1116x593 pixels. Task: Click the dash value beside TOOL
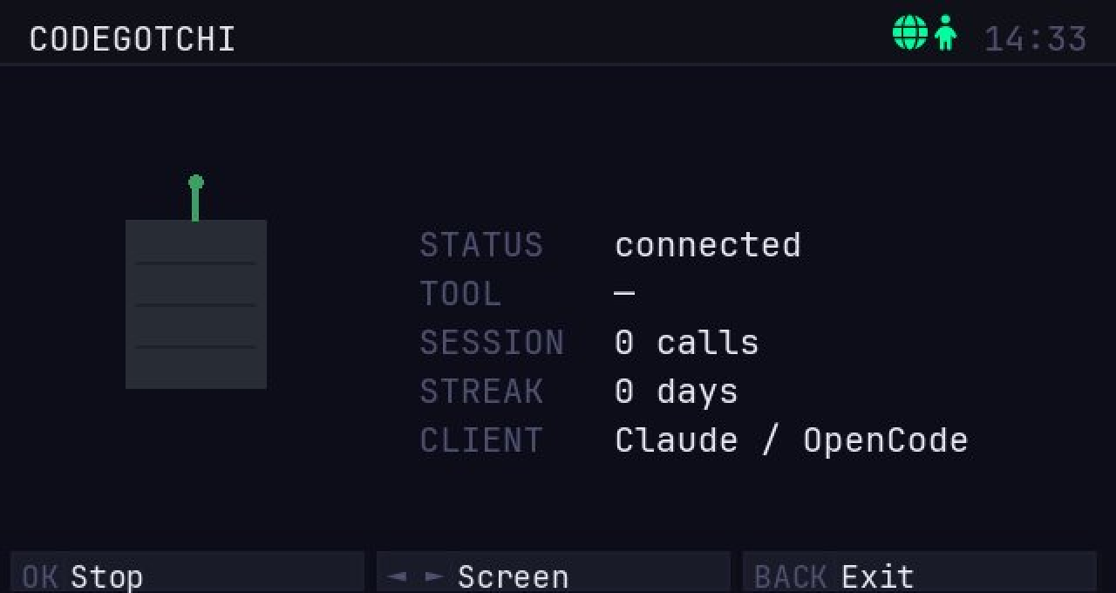click(x=624, y=294)
